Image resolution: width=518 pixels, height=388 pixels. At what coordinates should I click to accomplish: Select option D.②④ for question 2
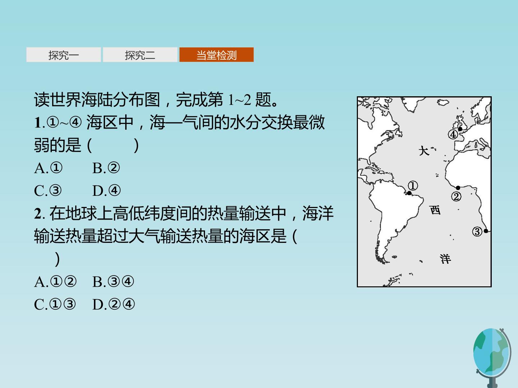point(114,305)
